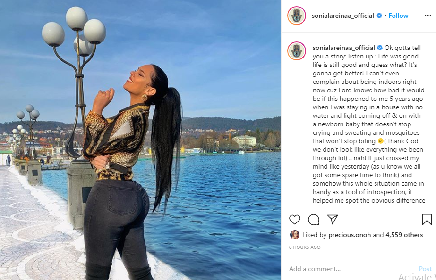The width and height of the screenshot is (436, 280).
Task: Click the header profile avatar
Action: [297, 16]
